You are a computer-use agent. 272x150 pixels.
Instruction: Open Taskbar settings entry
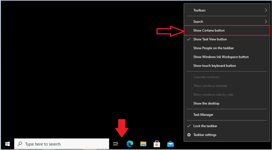pos(205,135)
